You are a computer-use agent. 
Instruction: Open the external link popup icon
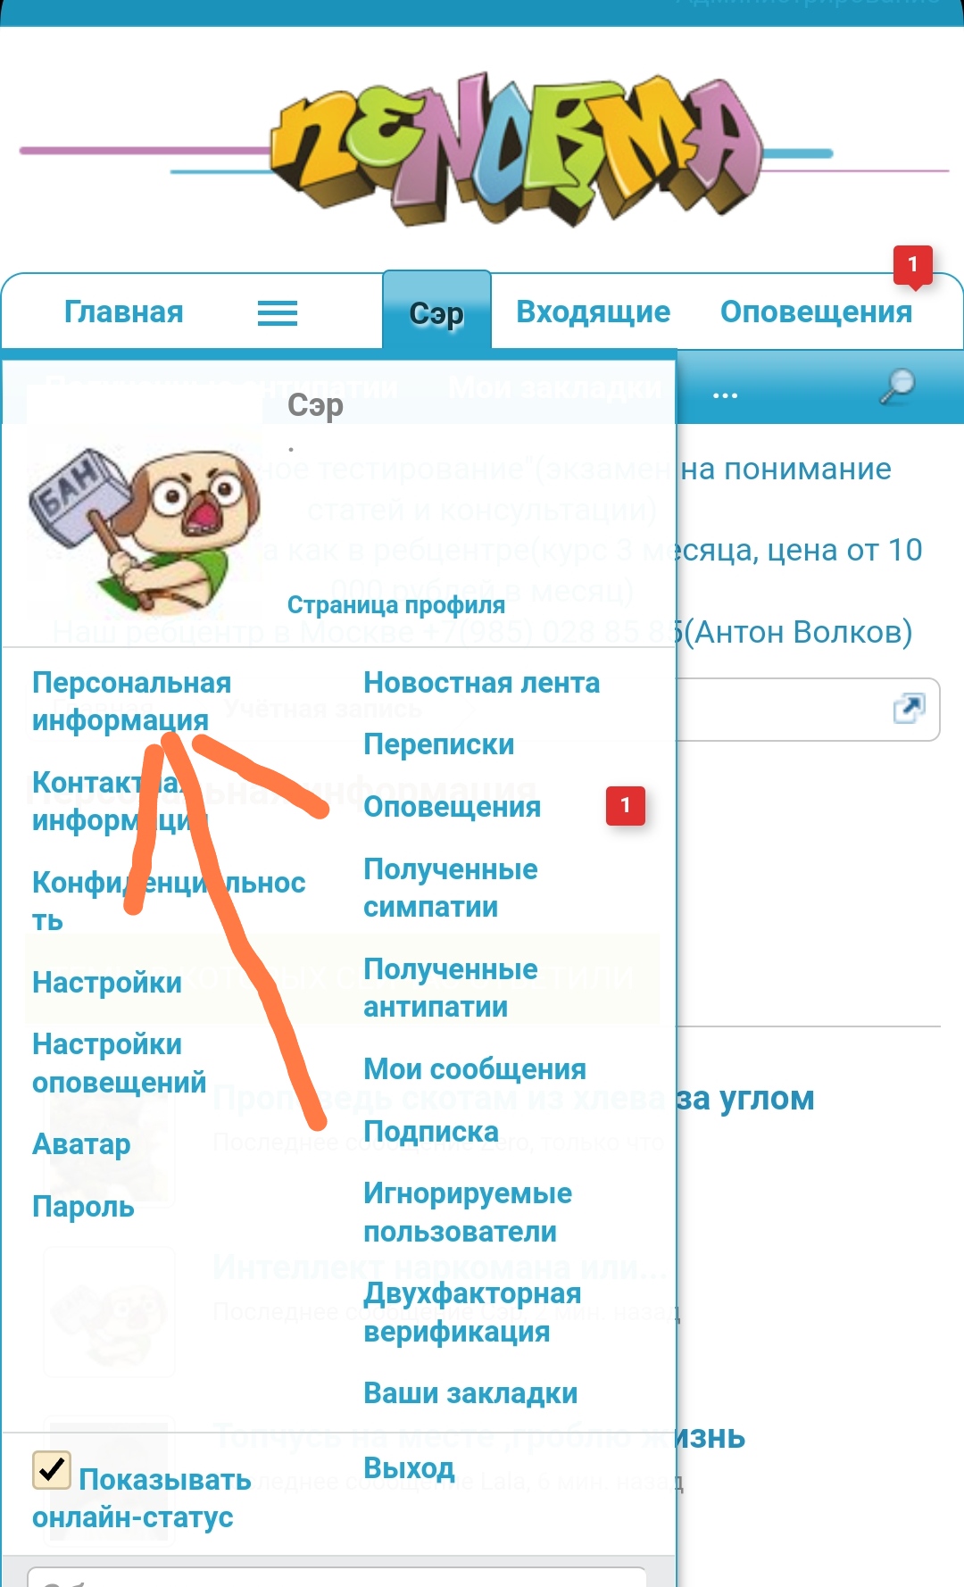[909, 709]
